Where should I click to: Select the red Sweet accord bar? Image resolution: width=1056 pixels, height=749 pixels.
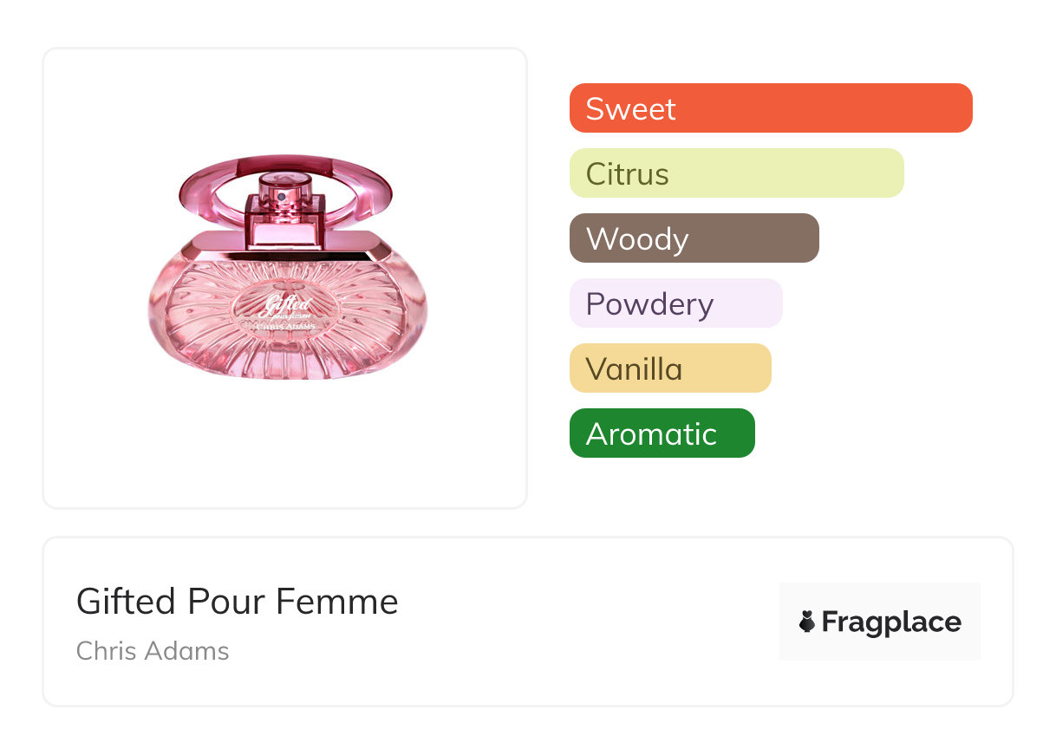[x=770, y=108]
